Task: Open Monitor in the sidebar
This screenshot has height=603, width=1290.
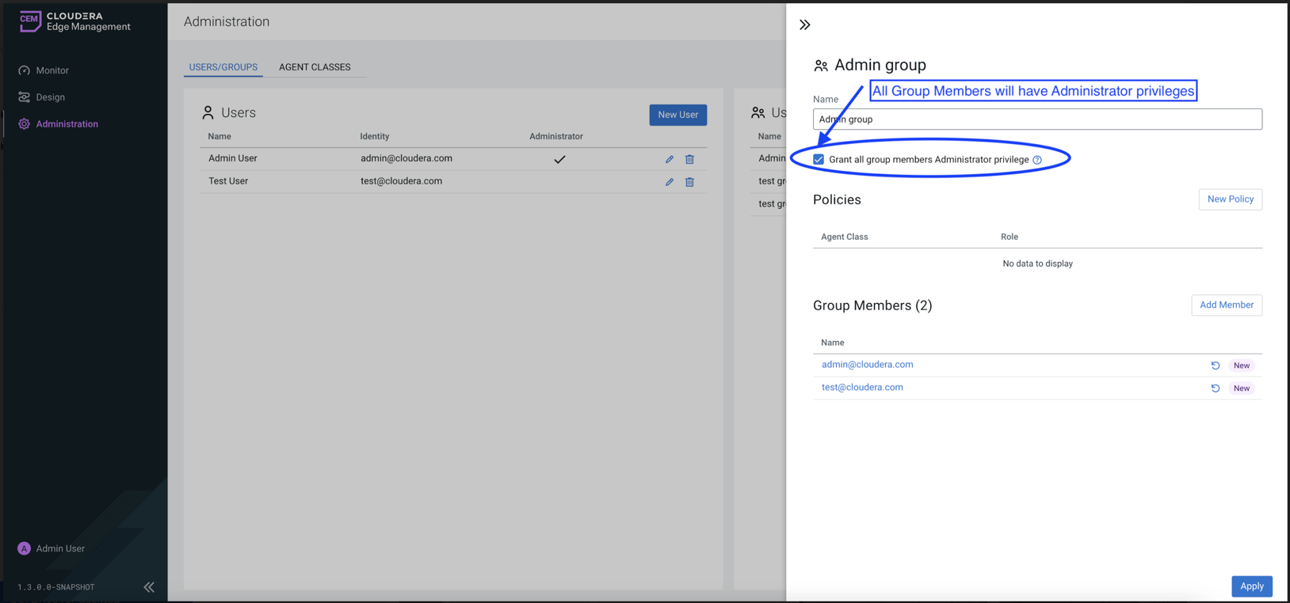Action: 52,70
